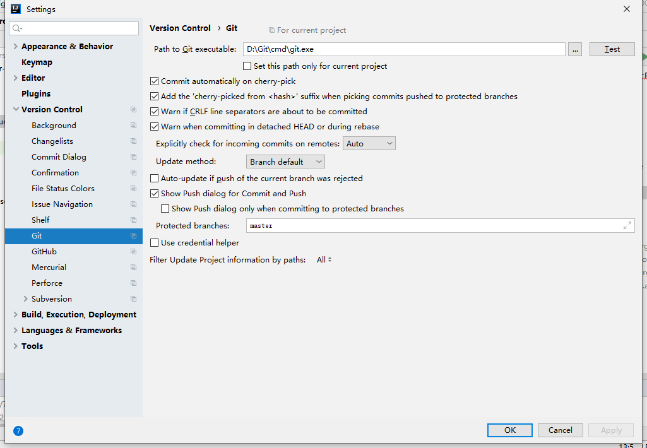The image size is (647, 448).
Task: Open the Mercurial settings page
Action: (49, 268)
